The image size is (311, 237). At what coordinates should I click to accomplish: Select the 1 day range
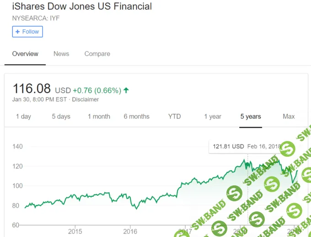[x=23, y=116]
